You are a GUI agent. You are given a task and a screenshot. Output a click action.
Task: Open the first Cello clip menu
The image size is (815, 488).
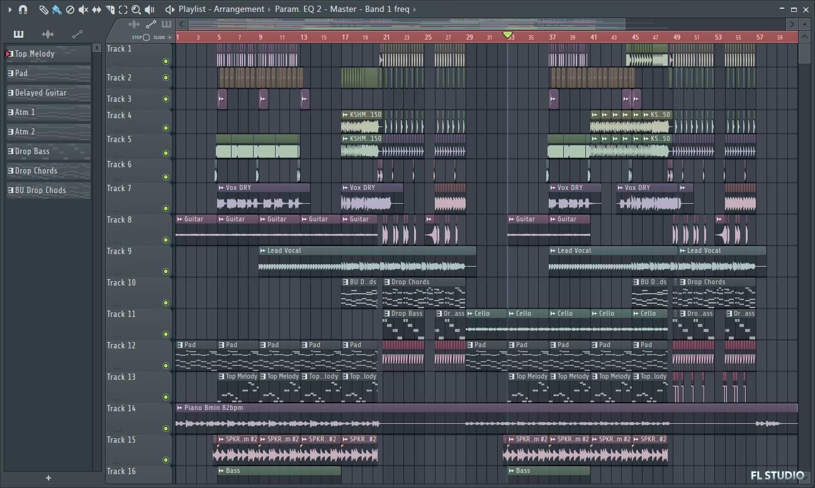(x=470, y=314)
